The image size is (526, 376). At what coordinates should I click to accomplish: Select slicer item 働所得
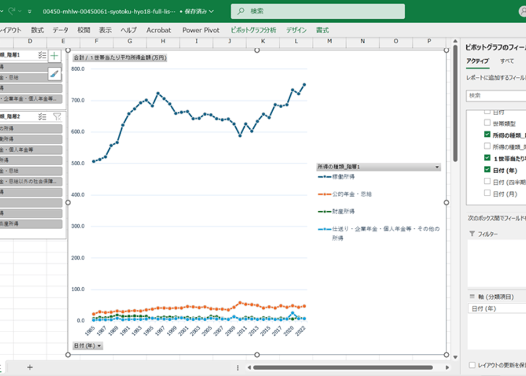[31, 139]
